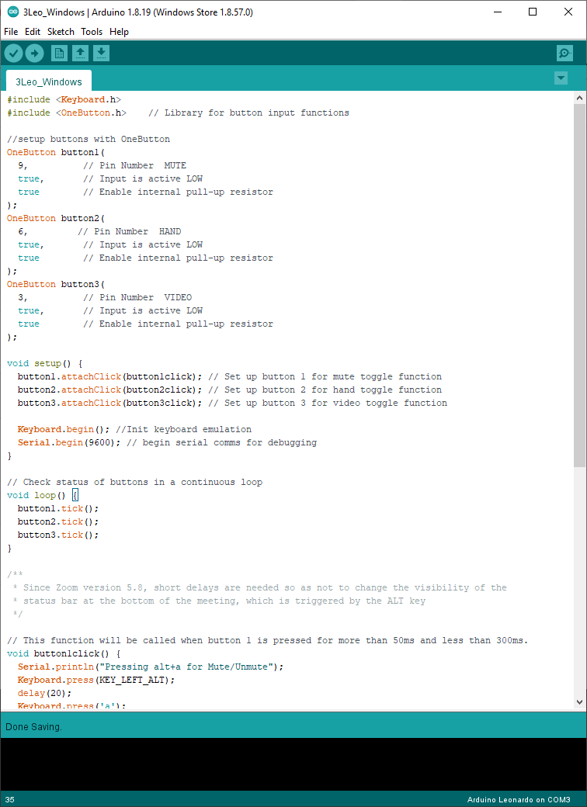587x807 pixels.
Task: Open the Serial Monitor magnifier icon
Action: pyautogui.click(x=564, y=53)
